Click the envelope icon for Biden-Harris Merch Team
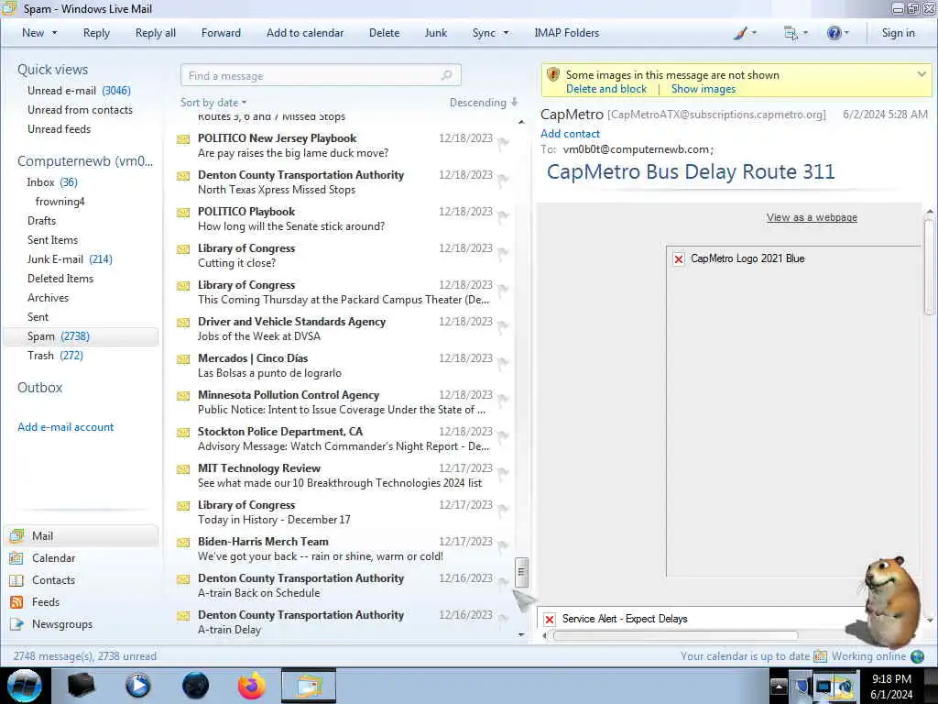 183,543
